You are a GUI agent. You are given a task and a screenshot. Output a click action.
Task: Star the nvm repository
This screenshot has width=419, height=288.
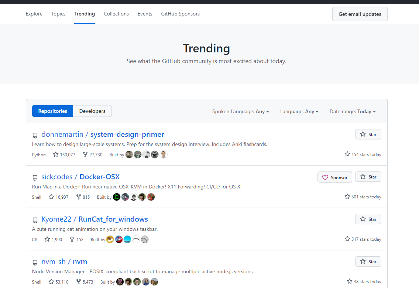pos(368,261)
